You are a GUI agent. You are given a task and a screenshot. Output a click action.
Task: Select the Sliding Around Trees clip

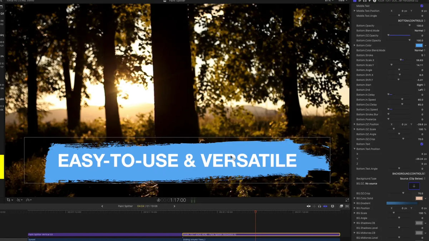click(x=261, y=240)
